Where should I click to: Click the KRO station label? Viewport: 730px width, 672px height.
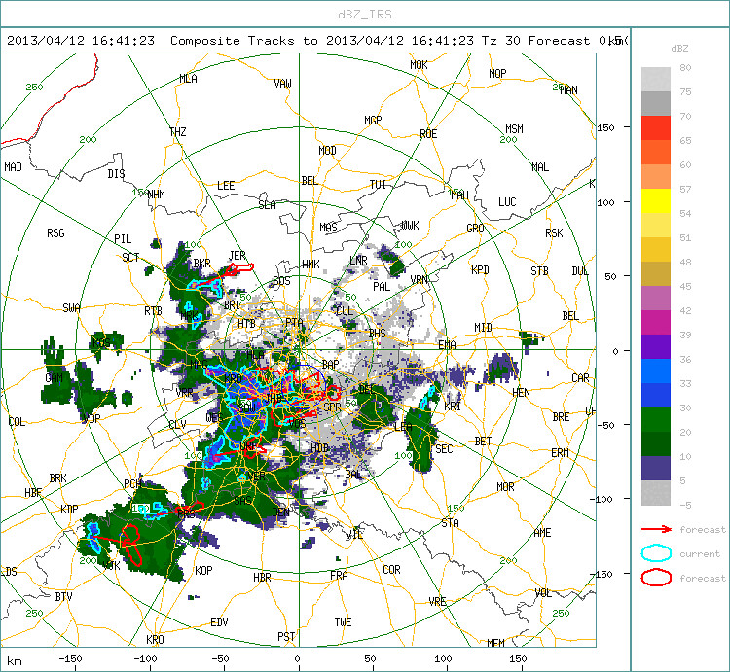(x=155, y=640)
